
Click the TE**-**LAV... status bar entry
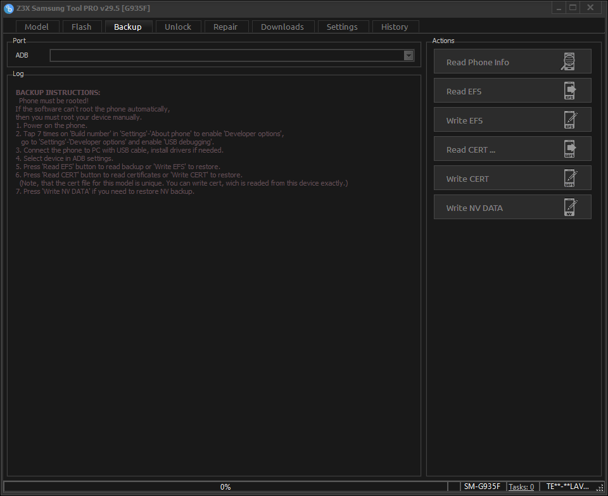click(x=567, y=486)
